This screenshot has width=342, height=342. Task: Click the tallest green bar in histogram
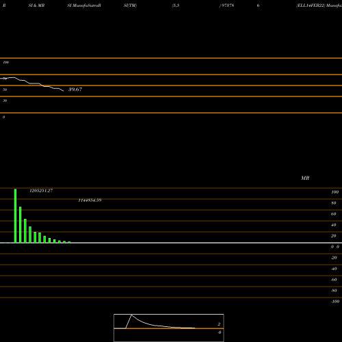(15, 215)
